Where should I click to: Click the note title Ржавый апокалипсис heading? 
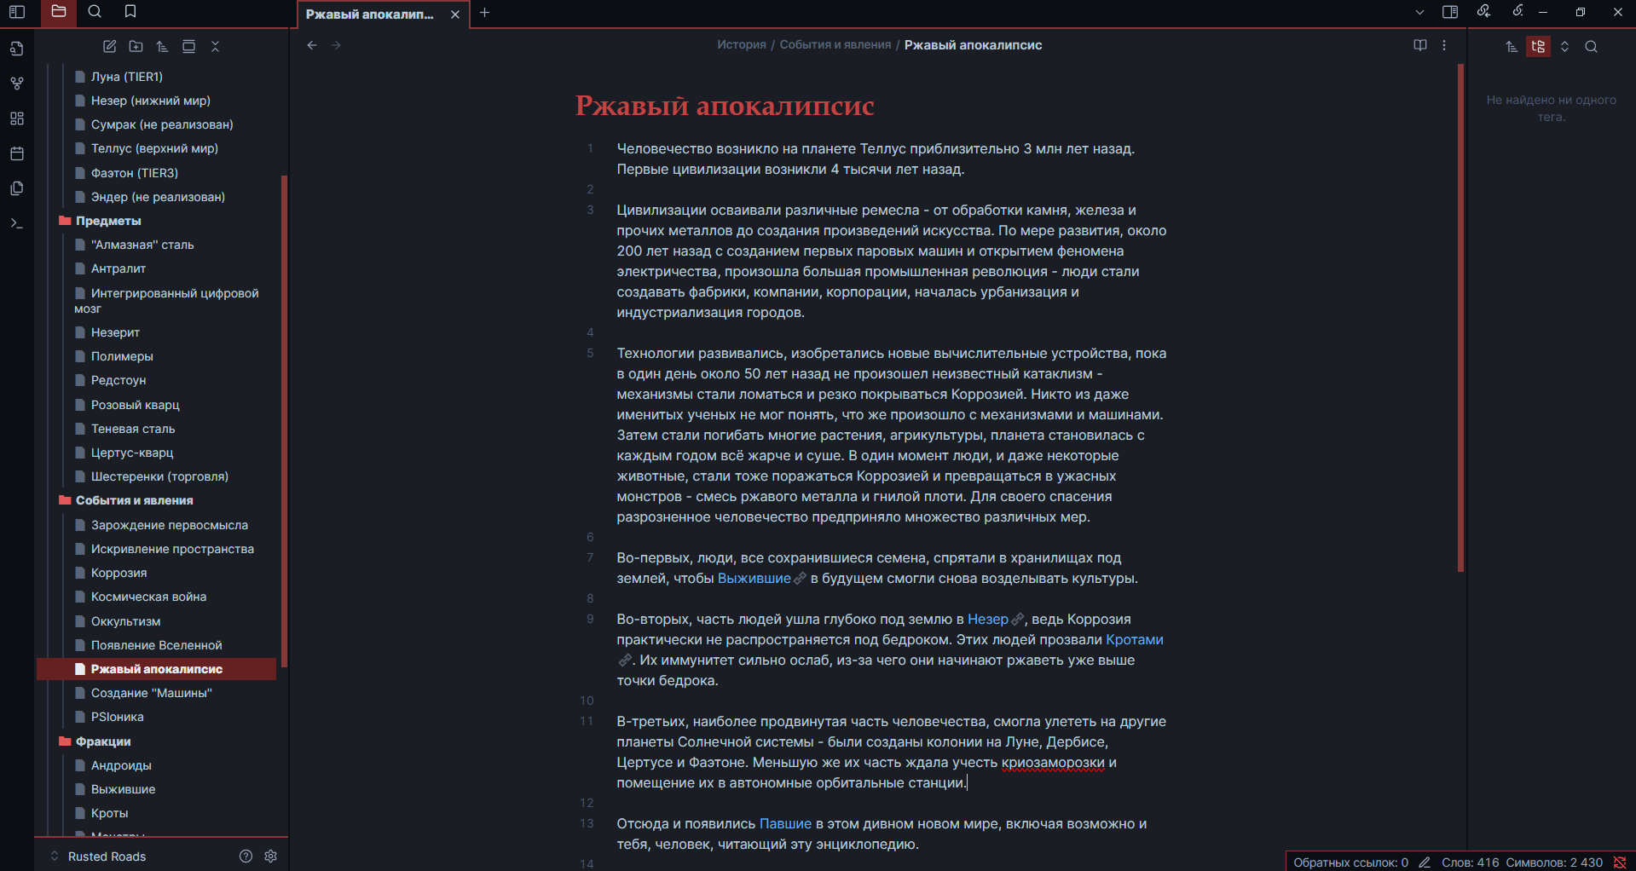(x=725, y=106)
